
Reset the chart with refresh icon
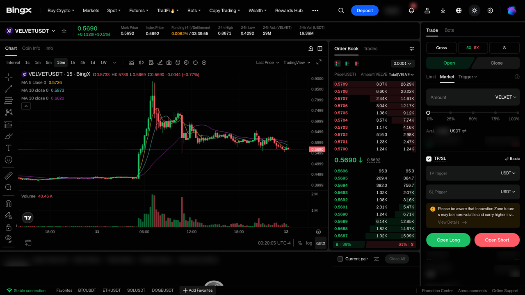195,63
